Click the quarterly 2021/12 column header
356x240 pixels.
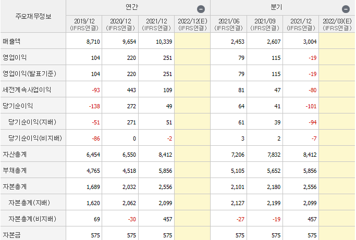pos(301,24)
